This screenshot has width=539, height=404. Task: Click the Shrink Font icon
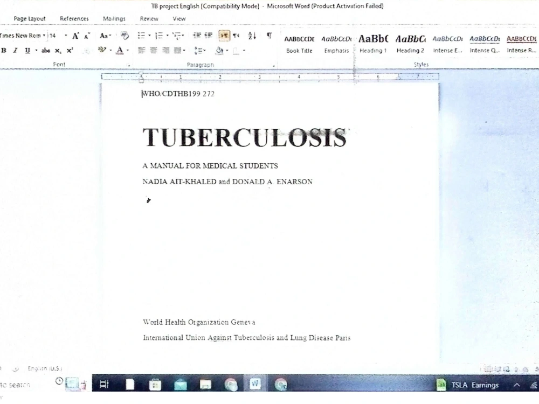coord(87,36)
